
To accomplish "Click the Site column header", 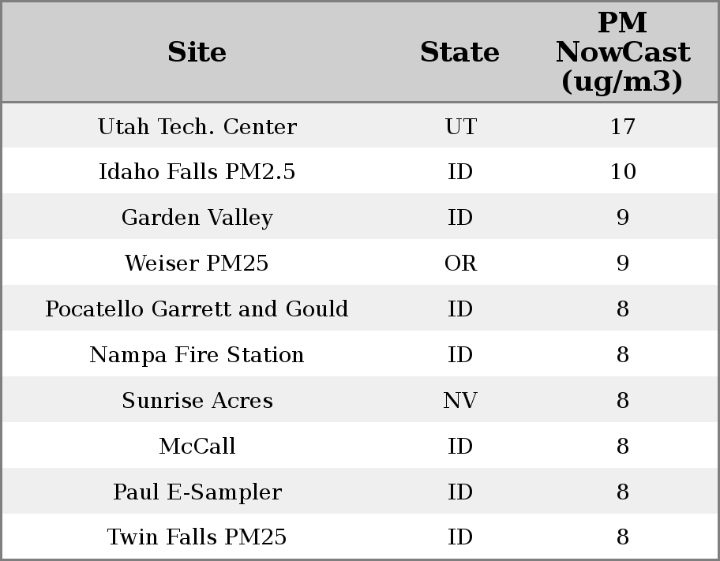I will 197,53.
